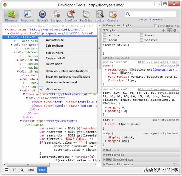Check the Show inherited checkbox

coord(156,25)
